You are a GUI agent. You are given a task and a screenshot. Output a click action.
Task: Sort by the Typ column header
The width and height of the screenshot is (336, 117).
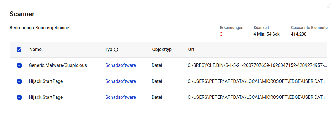(108, 49)
